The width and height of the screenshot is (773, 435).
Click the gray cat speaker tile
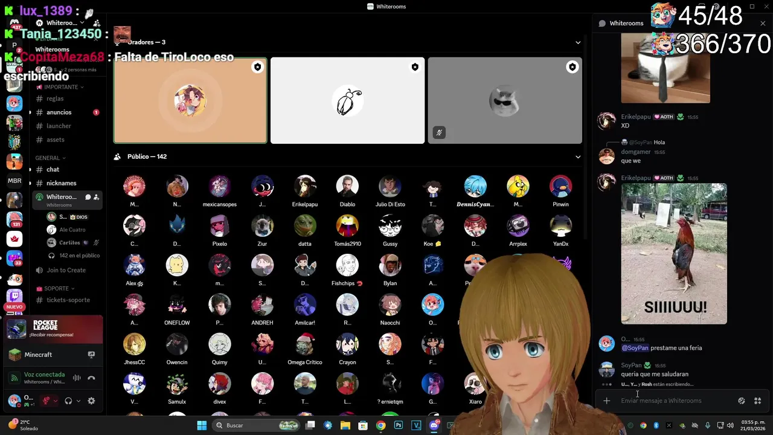[505, 100]
